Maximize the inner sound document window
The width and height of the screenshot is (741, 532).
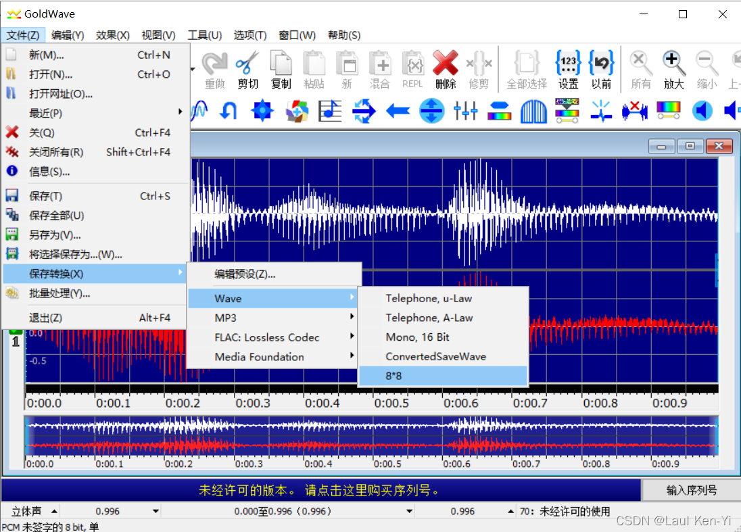(x=690, y=146)
